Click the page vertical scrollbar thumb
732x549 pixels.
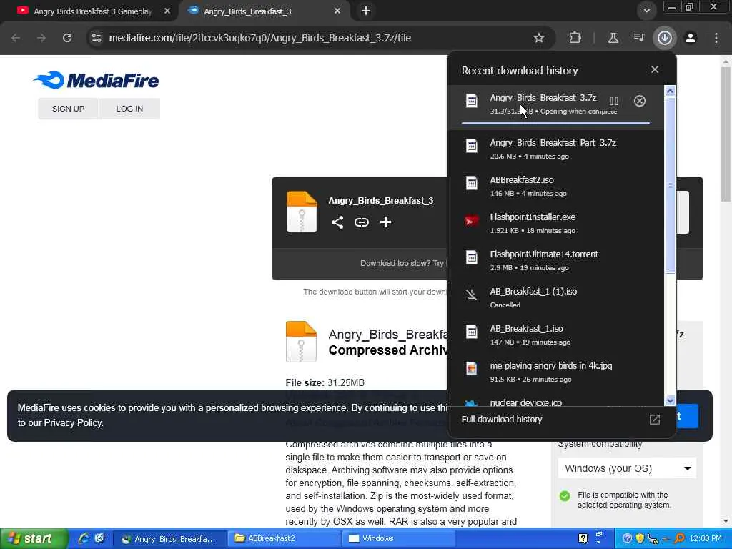(x=726, y=134)
